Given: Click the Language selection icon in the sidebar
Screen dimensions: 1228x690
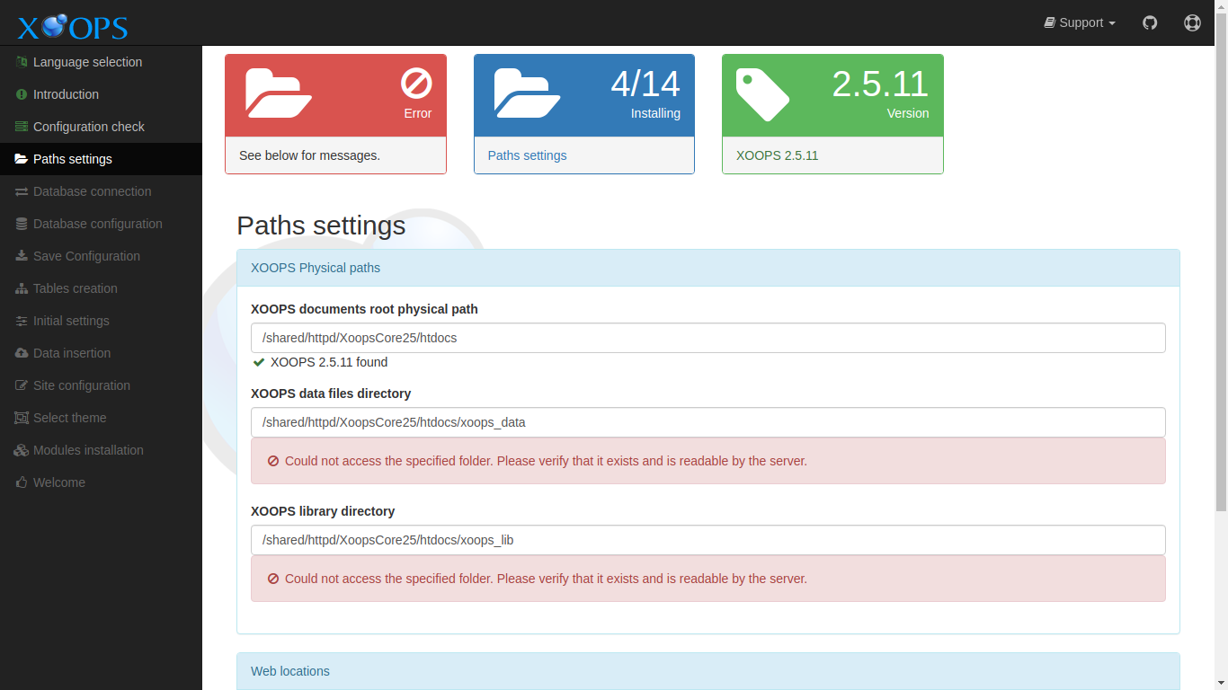Looking at the screenshot, I should pos(20,62).
